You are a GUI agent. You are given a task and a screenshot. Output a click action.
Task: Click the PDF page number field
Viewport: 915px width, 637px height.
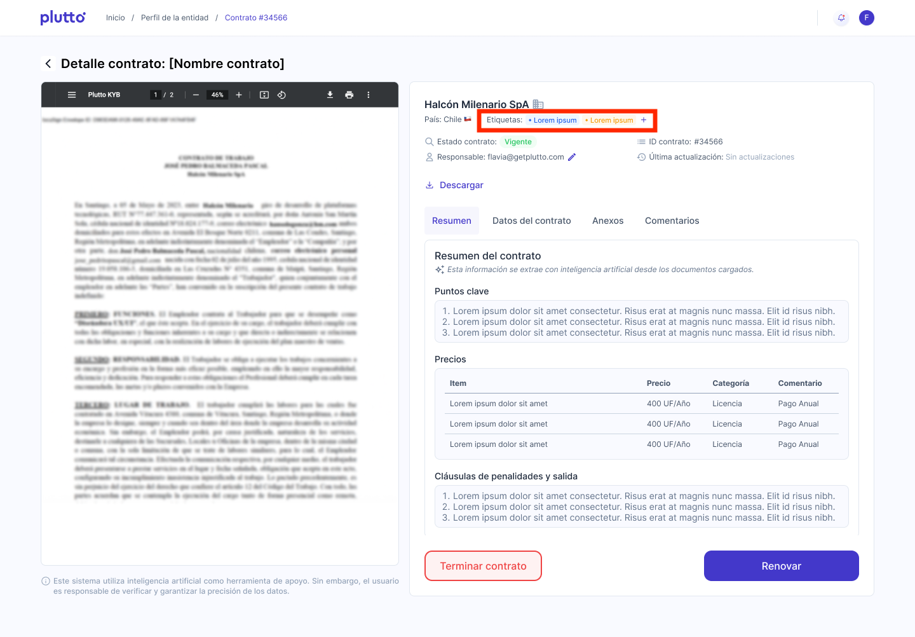[x=156, y=95]
